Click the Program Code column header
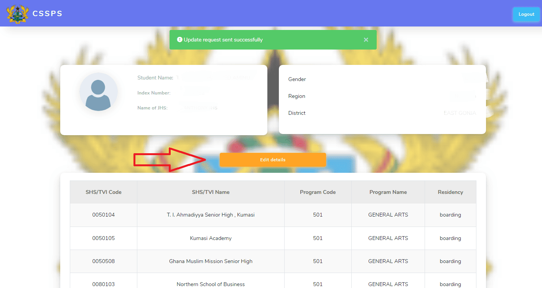The image size is (542, 288). pyautogui.click(x=318, y=192)
